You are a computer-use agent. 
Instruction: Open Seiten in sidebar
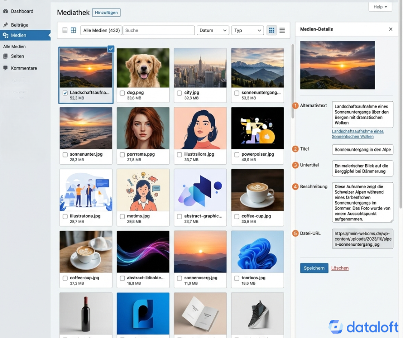(18, 56)
